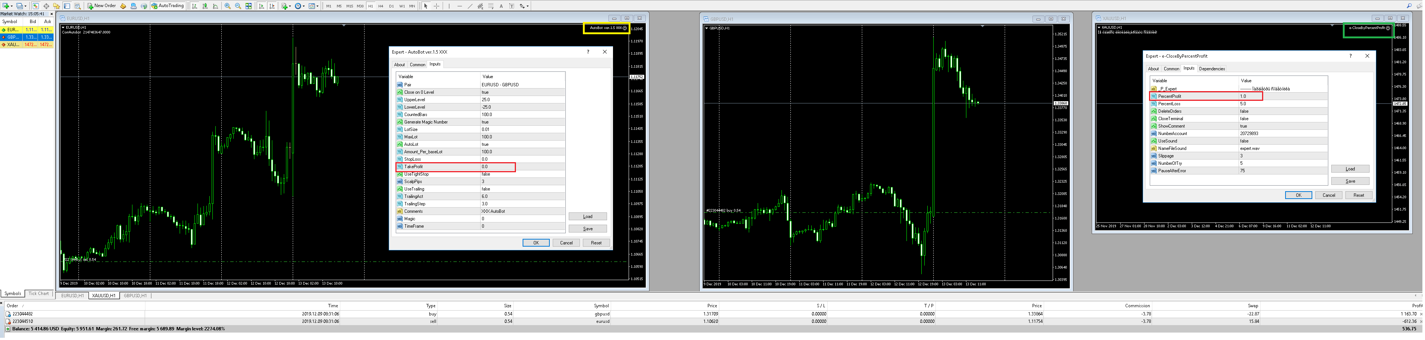Zoom out on the chart
Image resolution: width=1425 pixels, height=340 pixels.
tap(238, 6)
